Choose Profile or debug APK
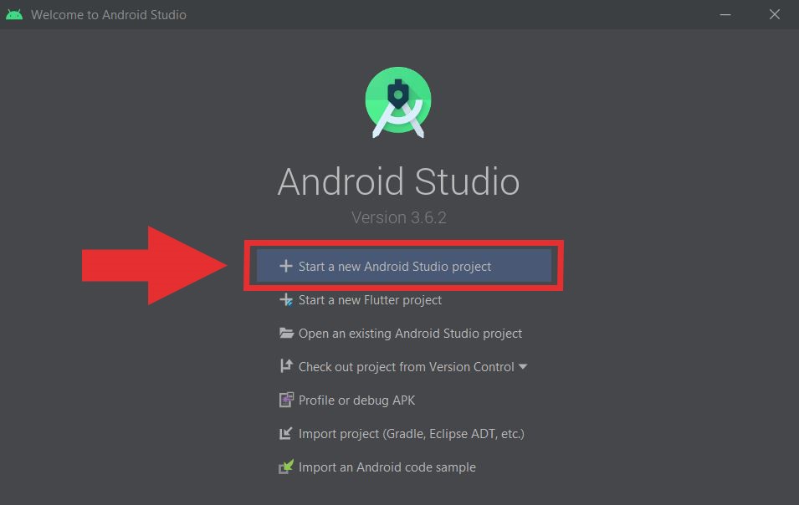This screenshot has height=505, width=799. tap(356, 400)
